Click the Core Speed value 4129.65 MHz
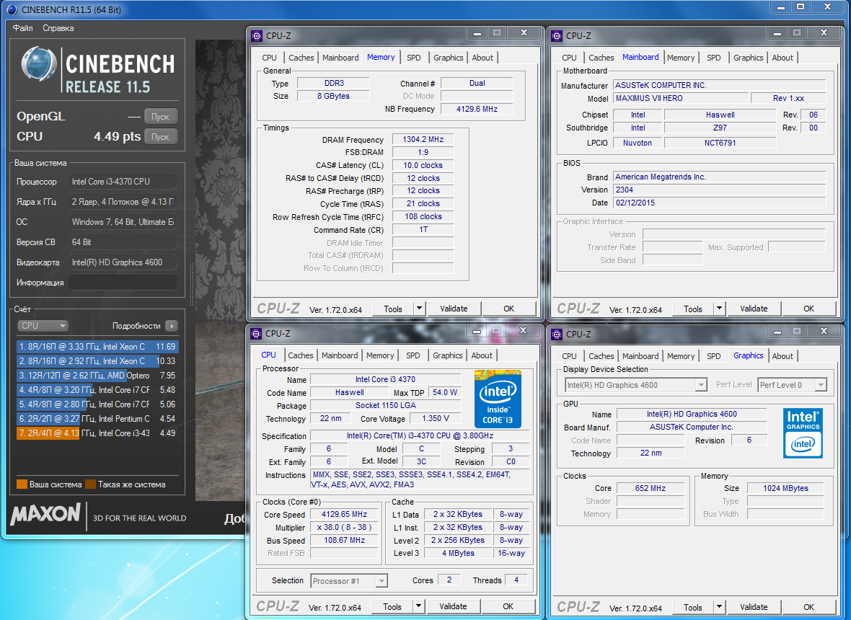Image resolution: width=851 pixels, height=620 pixels. [x=344, y=514]
